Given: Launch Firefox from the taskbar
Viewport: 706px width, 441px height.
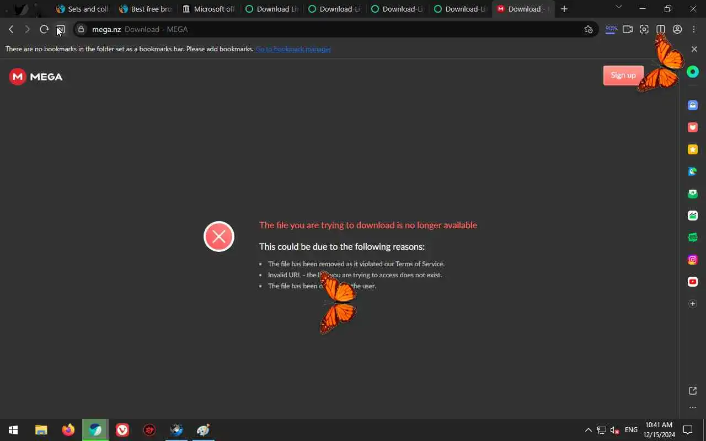Looking at the screenshot, I should pyautogui.click(x=68, y=430).
